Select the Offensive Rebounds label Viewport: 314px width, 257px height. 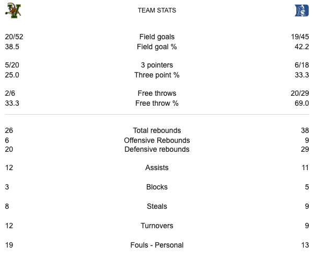[x=157, y=140]
